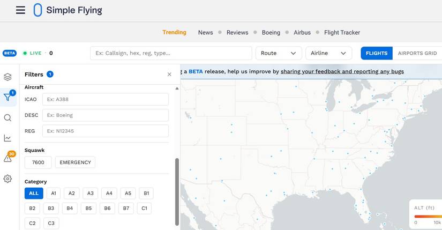Switch to the FLIGHTS view
The image size is (442, 230).
[x=377, y=53]
